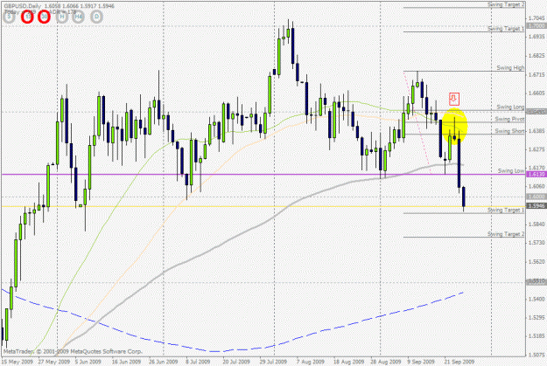Select the 30-minute timeframe circle button
The height and width of the screenshot is (366, 547).
(44, 17)
